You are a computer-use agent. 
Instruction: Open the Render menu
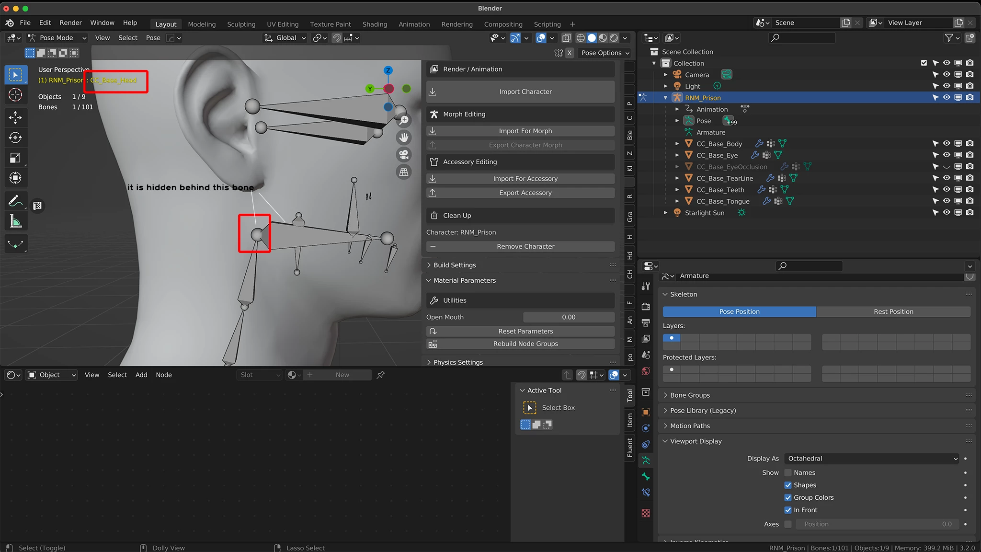click(x=70, y=23)
